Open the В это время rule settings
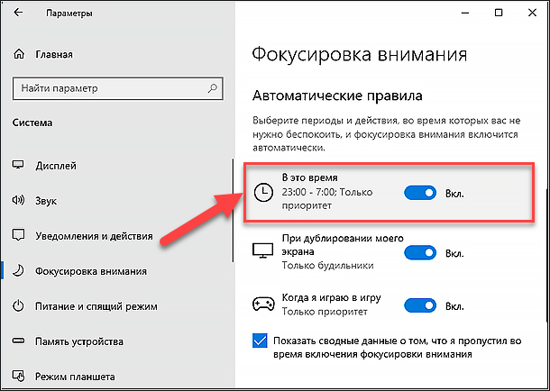The width and height of the screenshot is (550, 391). (389, 193)
